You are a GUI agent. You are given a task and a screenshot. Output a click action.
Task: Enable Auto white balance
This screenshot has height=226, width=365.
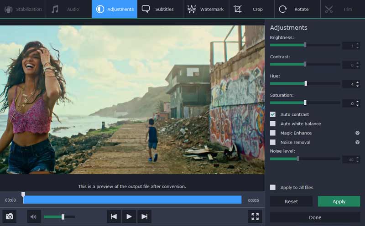point(272,123)
